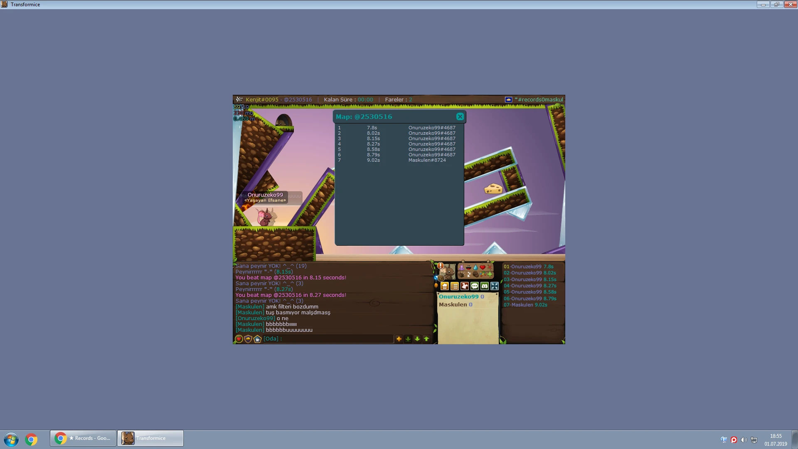The image size is (798, 449).
Task: Click the Transformice taskbar button
Action: point(150,438)
